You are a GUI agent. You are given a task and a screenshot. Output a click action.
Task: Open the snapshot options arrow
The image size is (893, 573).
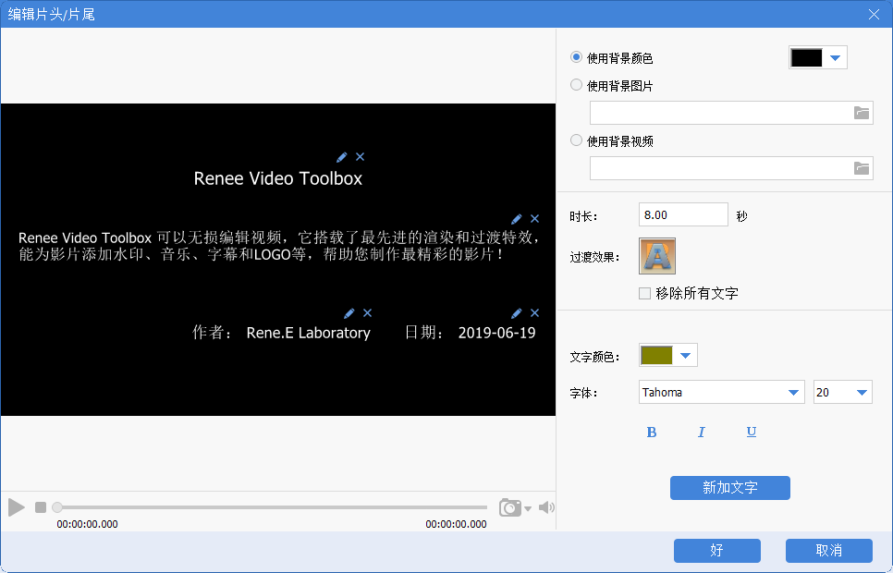[528, 508]
